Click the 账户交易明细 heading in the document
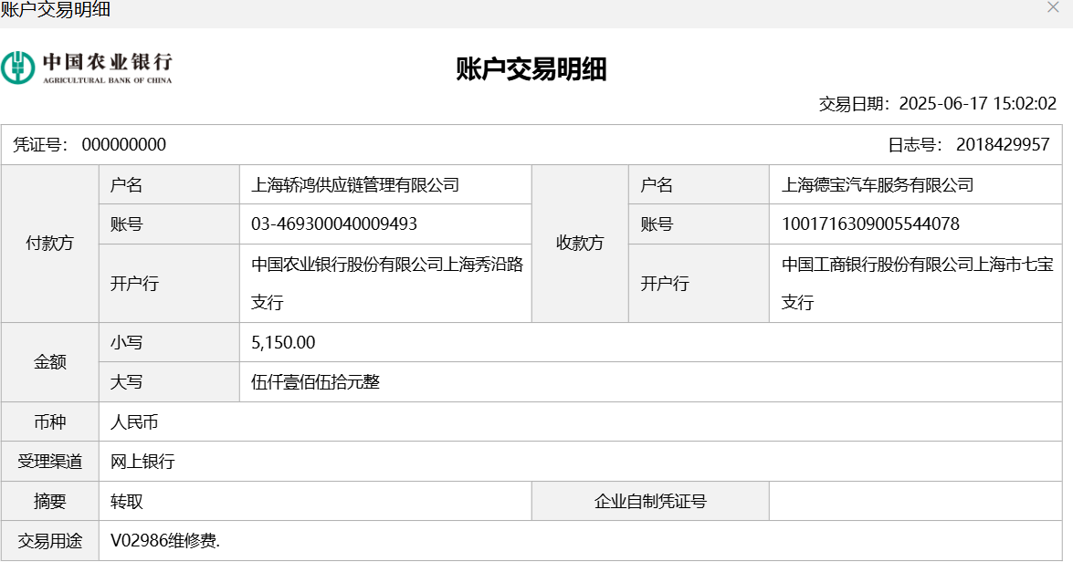The width and height of the screenshot is (1073, 572). 531,68
